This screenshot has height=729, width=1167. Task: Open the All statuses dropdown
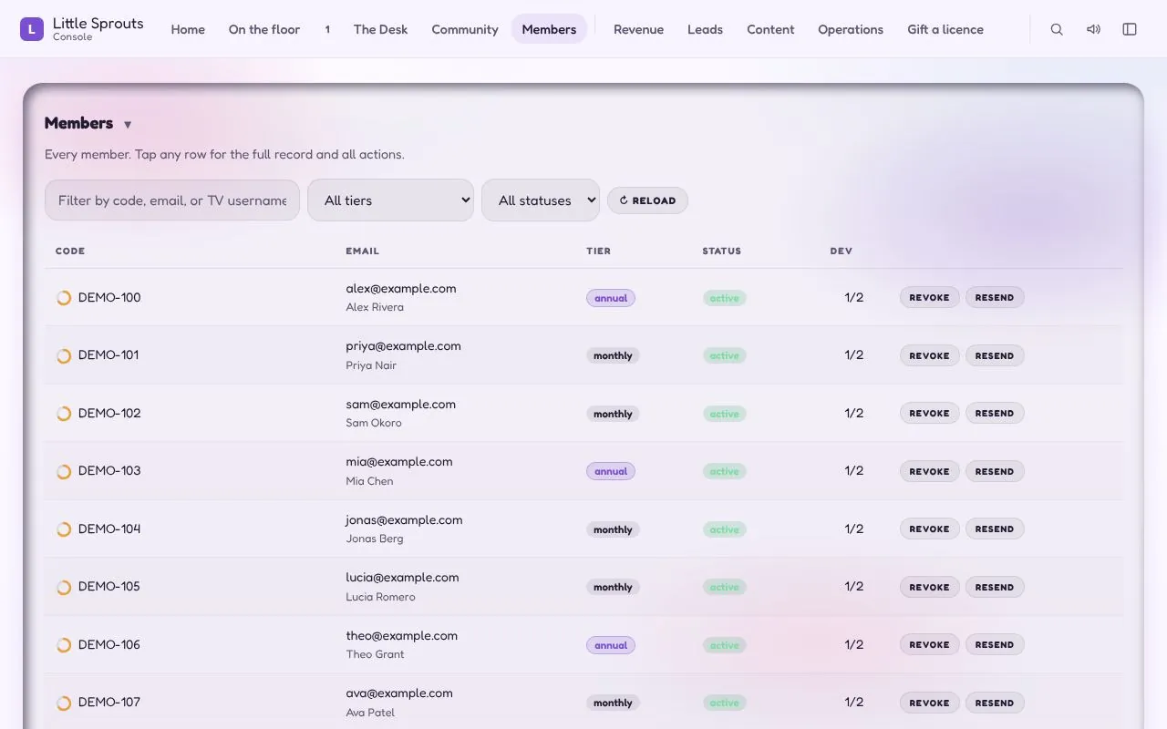click(x=541, y=200)
